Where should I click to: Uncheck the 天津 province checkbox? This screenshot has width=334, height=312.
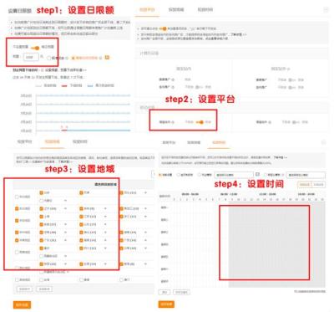coord(81,192)
